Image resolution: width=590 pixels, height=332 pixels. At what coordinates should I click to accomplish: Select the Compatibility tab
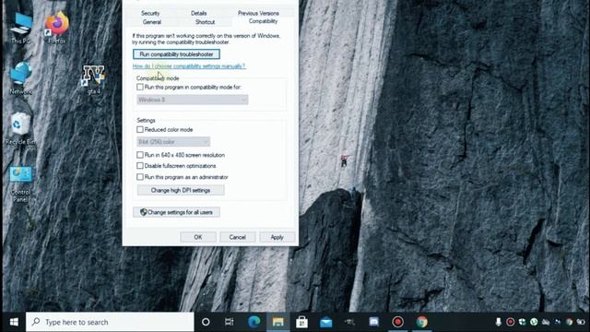tap(263, 21)
